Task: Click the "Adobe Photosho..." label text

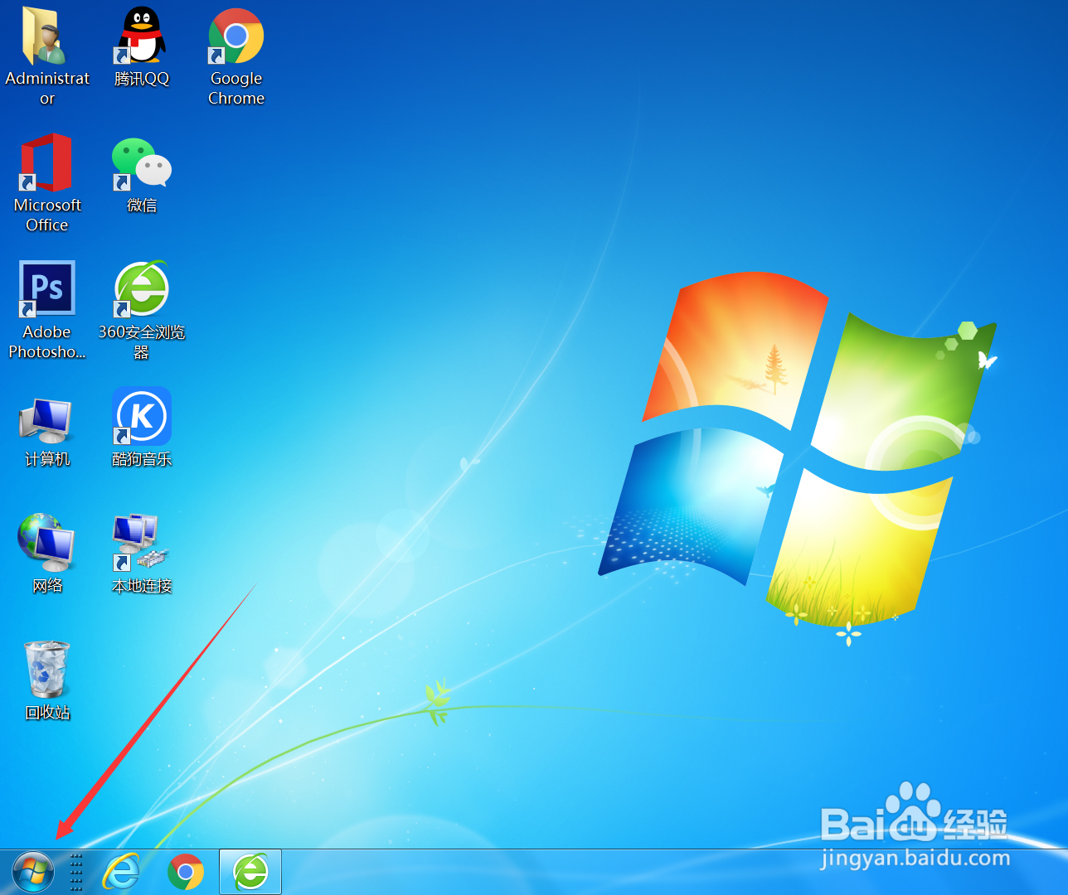Action: (x=47, y=341)
